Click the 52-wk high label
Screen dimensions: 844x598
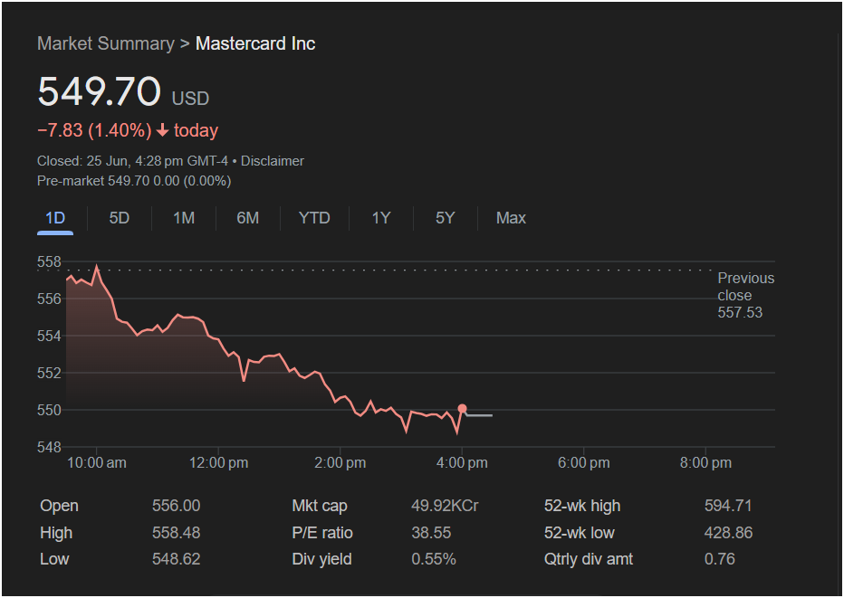[582, 506]
